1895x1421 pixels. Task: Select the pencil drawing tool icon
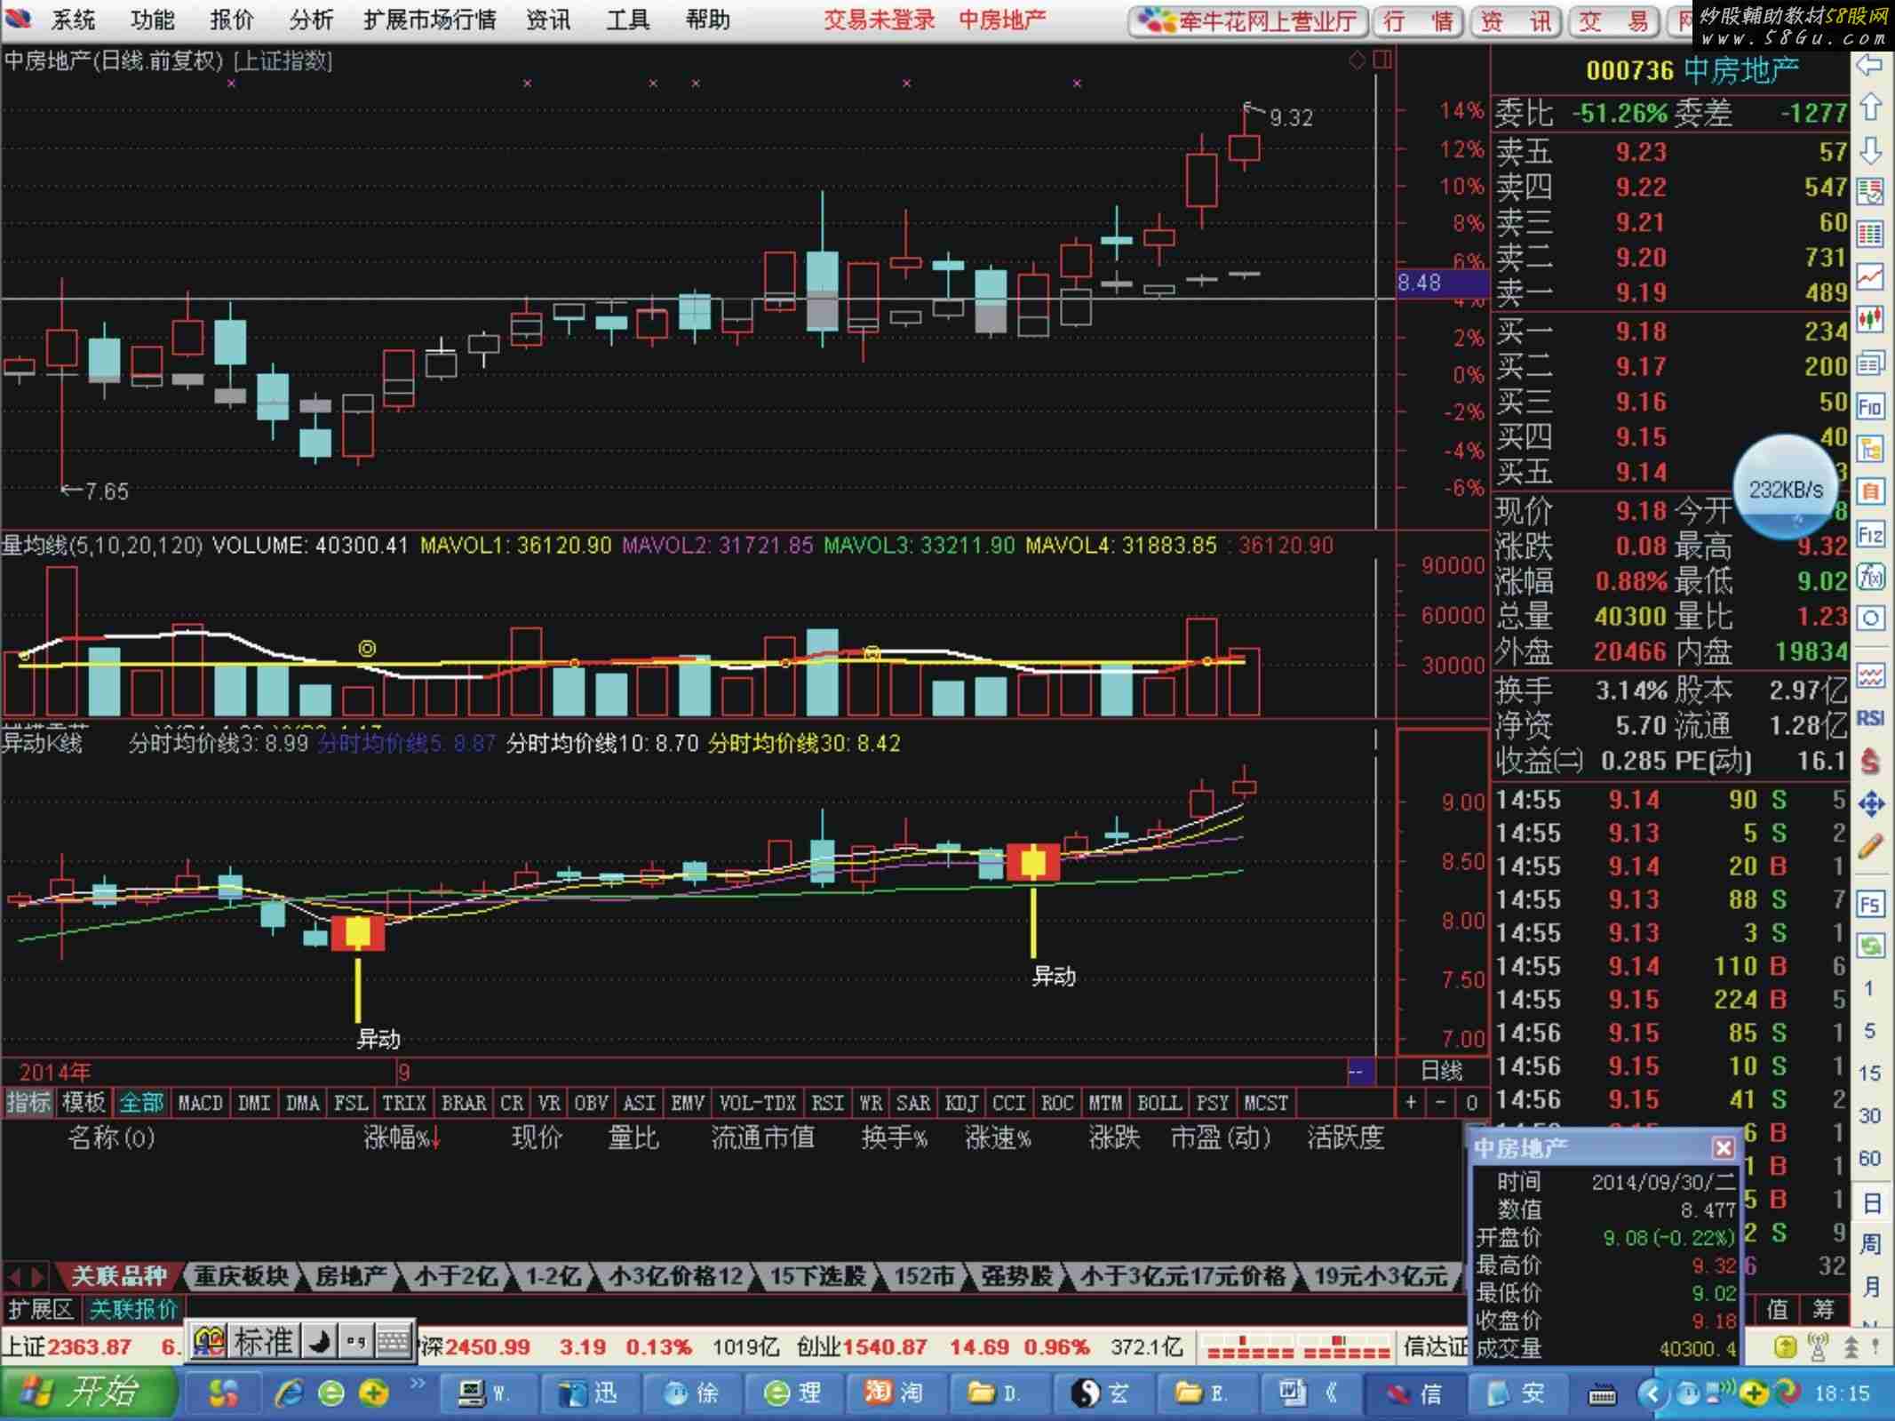click(1870, 847)
